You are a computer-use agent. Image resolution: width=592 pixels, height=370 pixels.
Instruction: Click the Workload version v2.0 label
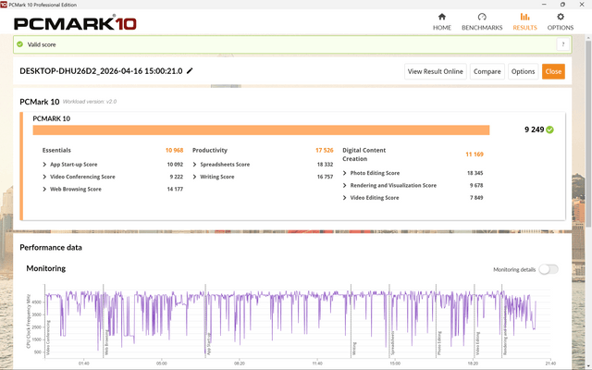click(90, 102)
